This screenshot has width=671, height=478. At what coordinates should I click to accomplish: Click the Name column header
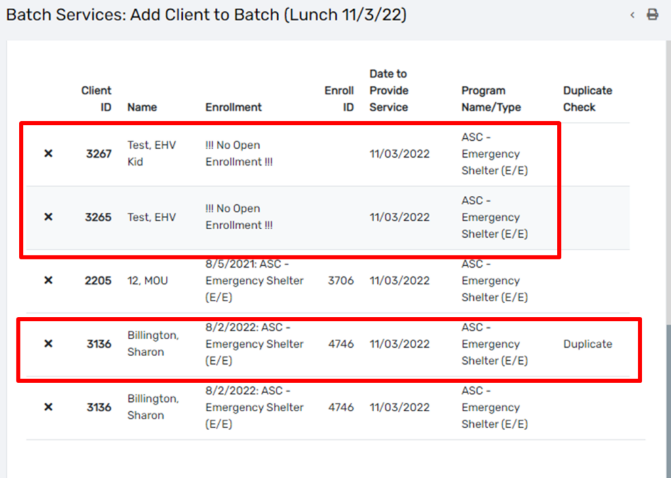(x=142, y=107)
